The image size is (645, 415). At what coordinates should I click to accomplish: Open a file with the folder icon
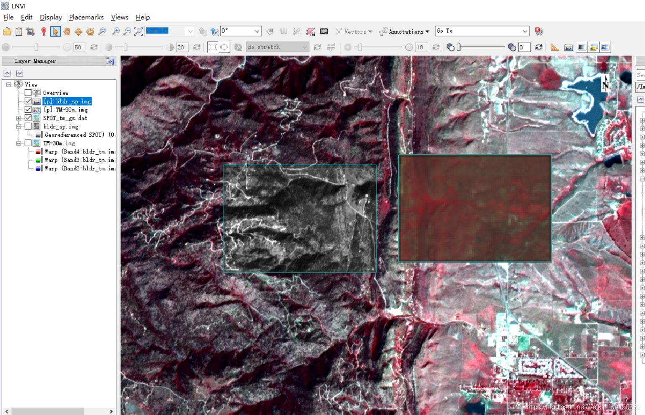click(7, 31)
